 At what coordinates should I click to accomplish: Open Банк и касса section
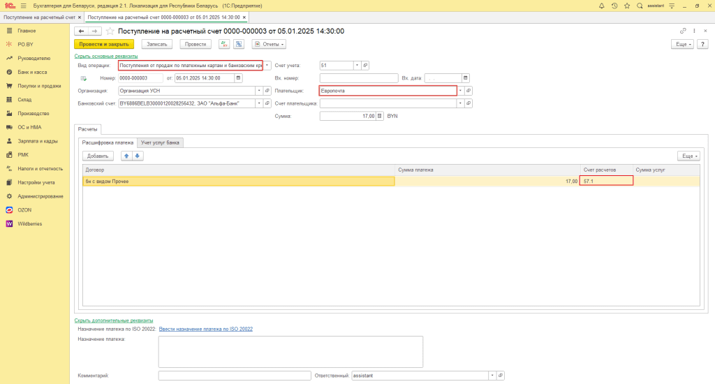click(31, 72)
